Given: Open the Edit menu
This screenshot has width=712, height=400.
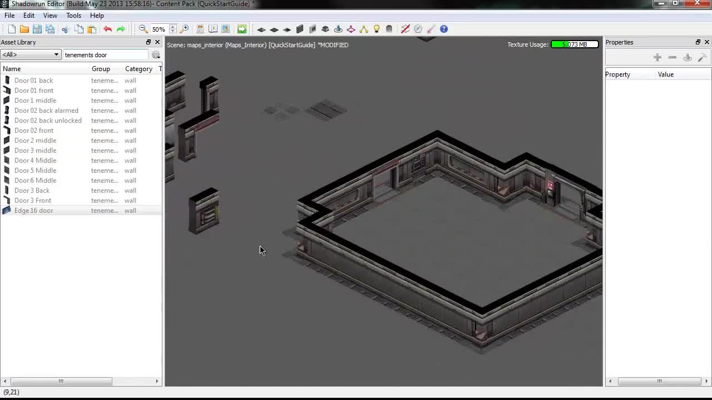Looking at the screenshot, I should tap(28, 16).
